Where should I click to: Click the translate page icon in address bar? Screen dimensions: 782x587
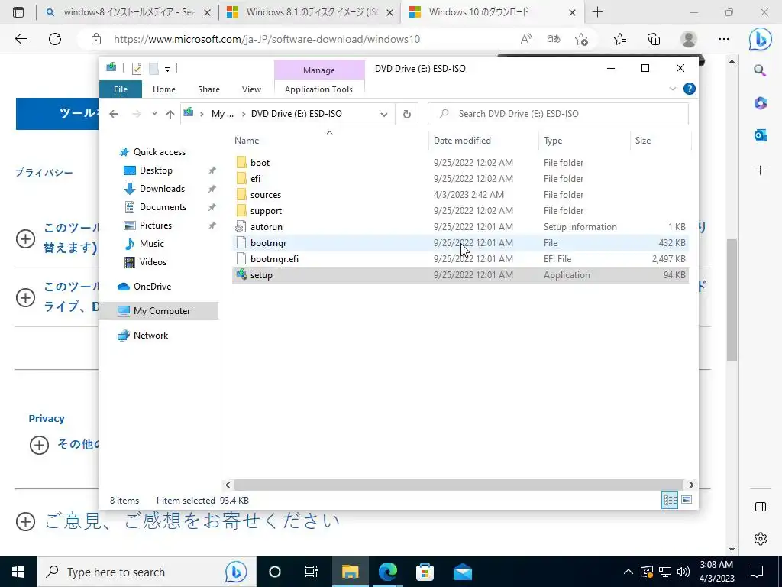coord(554,39)
